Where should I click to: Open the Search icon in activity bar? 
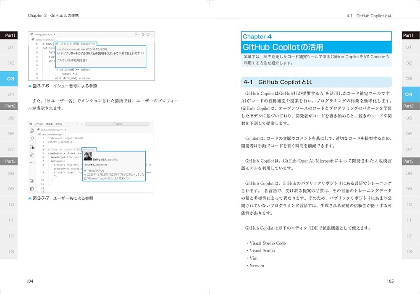[x=32, y=138]
